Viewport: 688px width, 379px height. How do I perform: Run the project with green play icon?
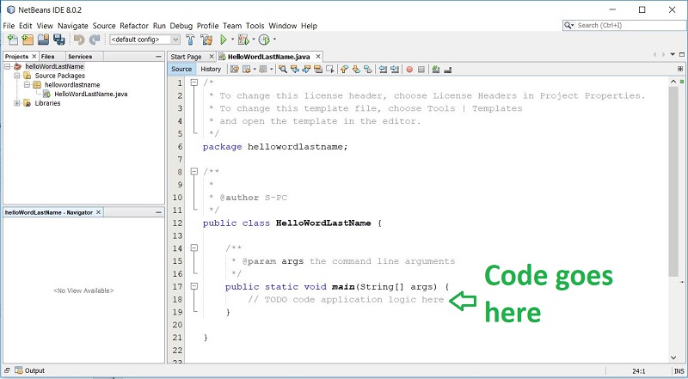(224, 40)
